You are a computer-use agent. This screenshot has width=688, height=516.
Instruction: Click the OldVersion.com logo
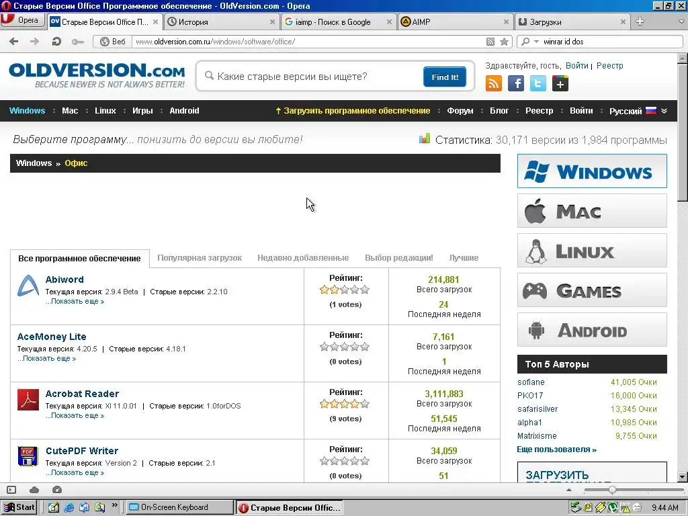point(97,75)
